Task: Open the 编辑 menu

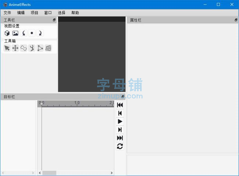Action: click(x=21, y=13)
